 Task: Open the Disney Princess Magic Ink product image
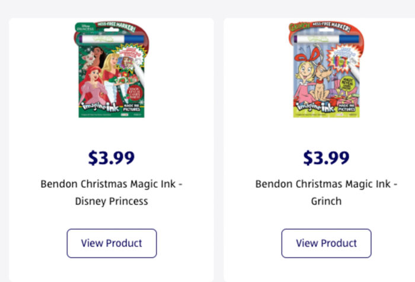click(x=111, y=70)
